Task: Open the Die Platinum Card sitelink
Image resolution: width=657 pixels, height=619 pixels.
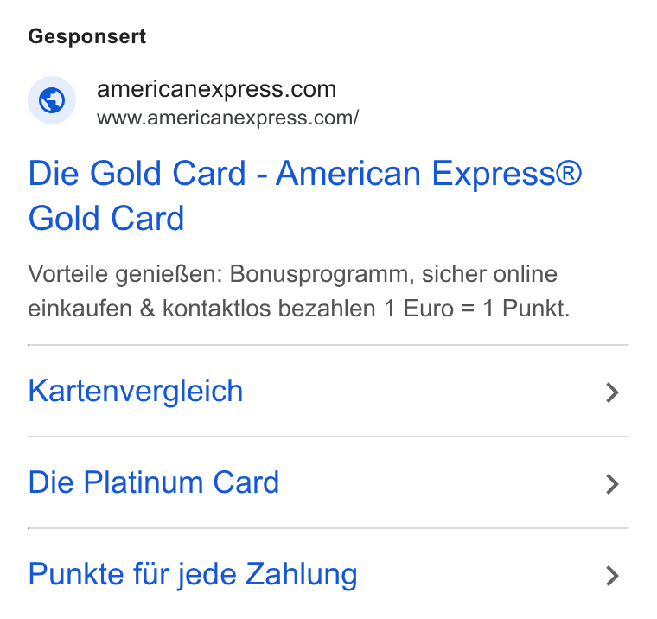Action: (x=153, y=482)
